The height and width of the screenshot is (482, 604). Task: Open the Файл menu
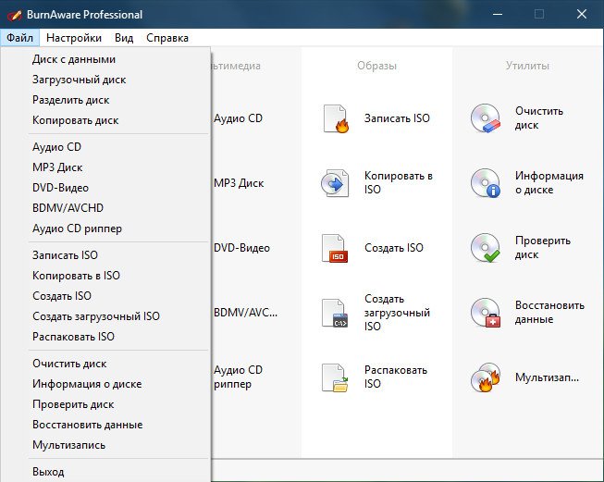pyautogui.click(x=19, y=38)
